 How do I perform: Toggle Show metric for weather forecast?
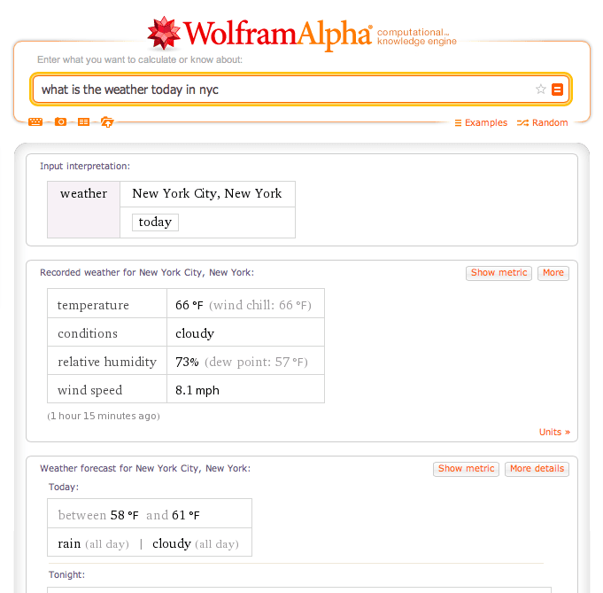pyautogui.click(x=466, y=469)
